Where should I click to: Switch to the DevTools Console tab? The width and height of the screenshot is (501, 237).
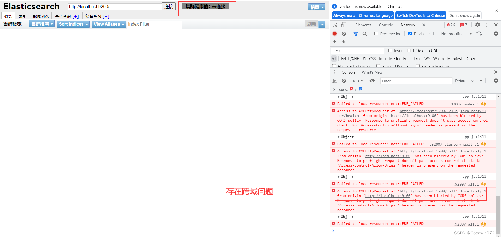tap(386, 25)
